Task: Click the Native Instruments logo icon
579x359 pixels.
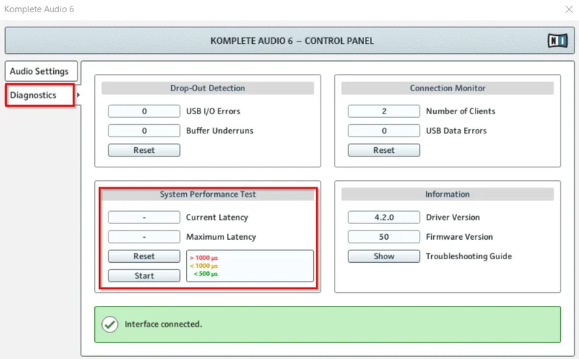Action: (x=557, y=41)
